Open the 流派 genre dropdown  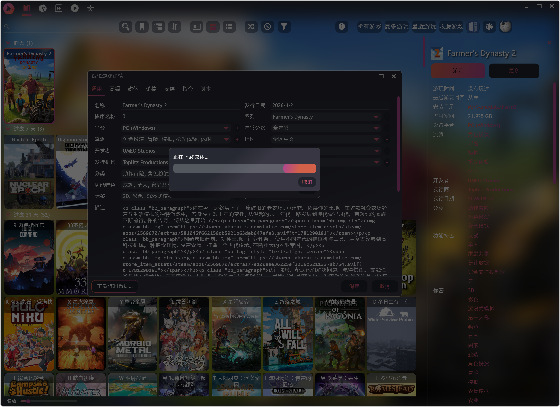176,139
